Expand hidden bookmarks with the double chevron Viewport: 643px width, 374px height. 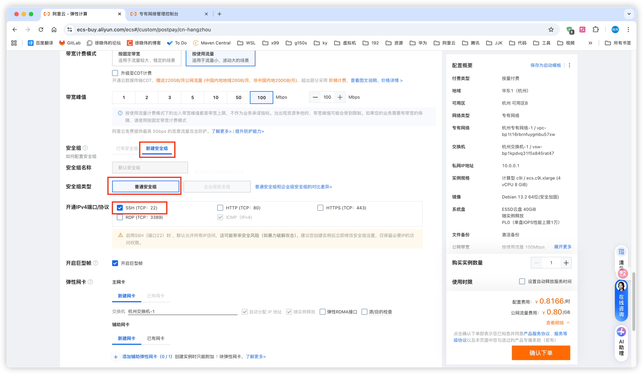point(590,43)
